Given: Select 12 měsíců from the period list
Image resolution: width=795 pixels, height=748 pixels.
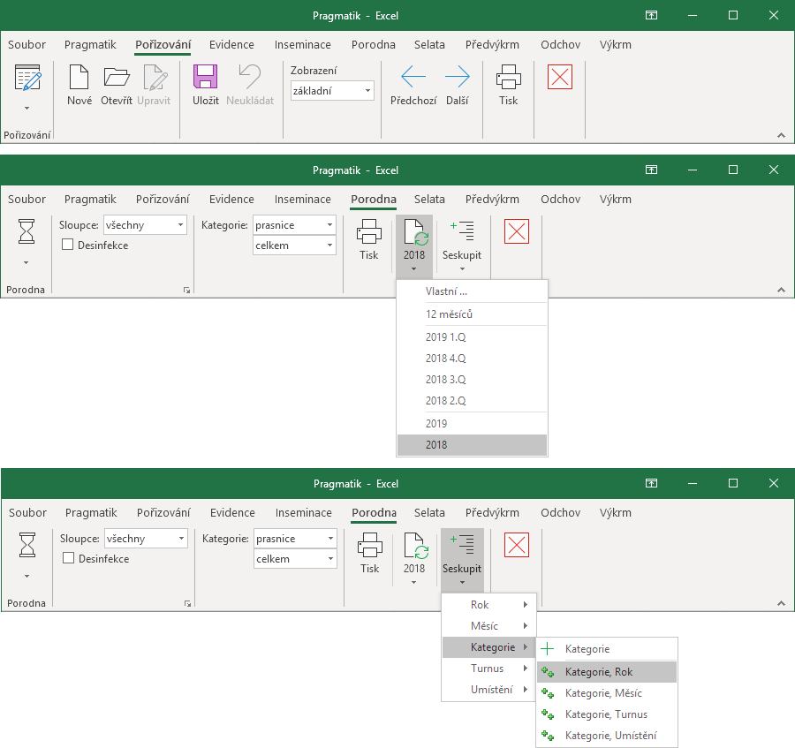Looking at the screenshot, I should 472,314.
